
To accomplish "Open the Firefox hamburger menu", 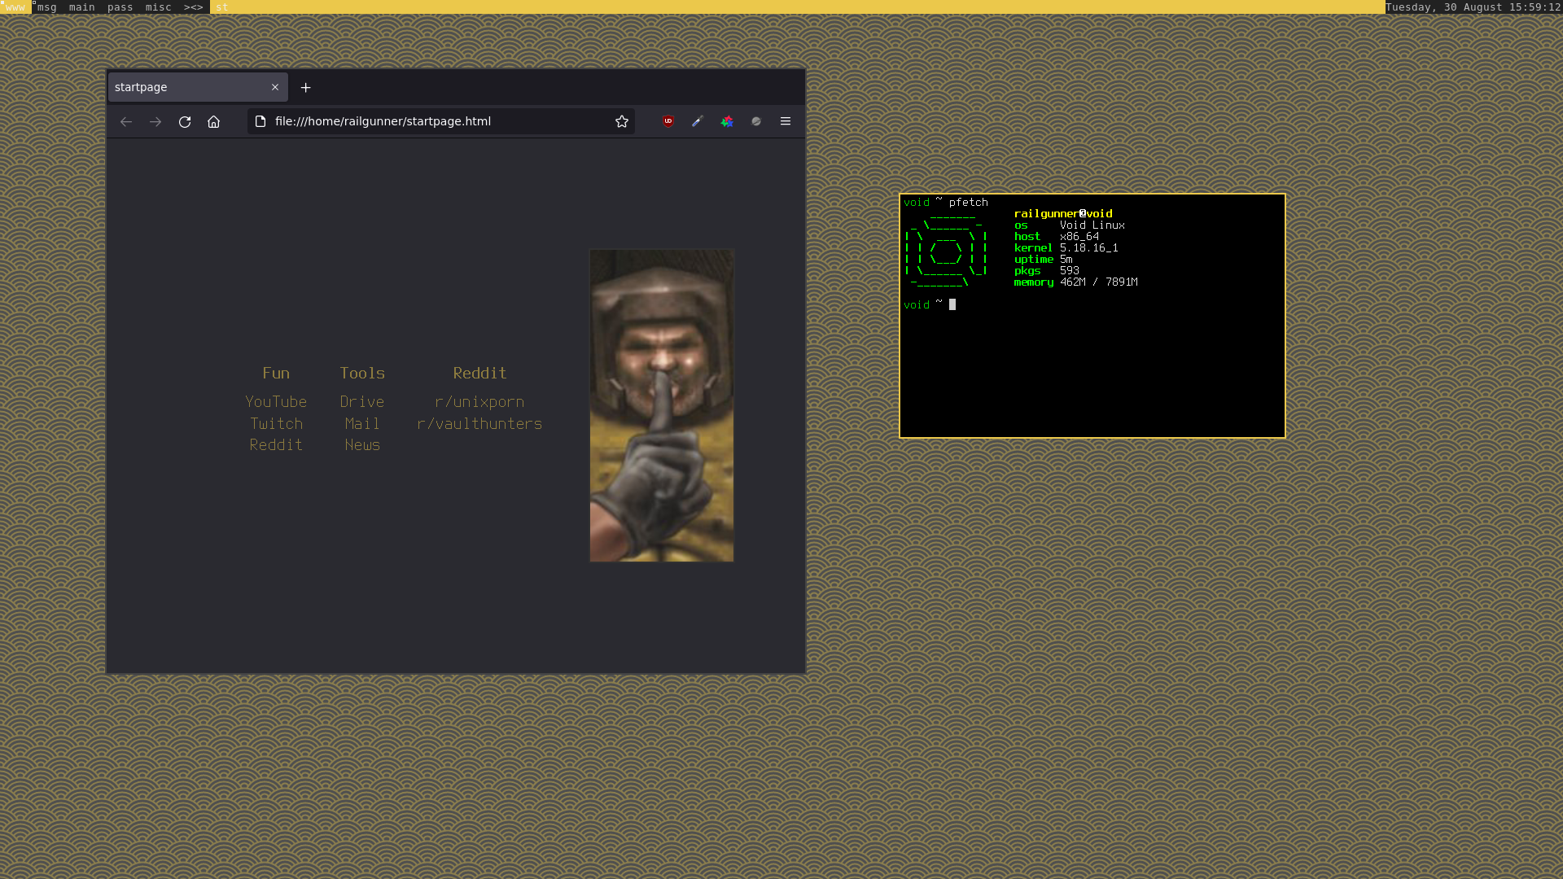I will tap(785, 120).
